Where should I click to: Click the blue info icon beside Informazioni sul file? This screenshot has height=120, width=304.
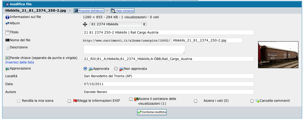coord(7,17)
